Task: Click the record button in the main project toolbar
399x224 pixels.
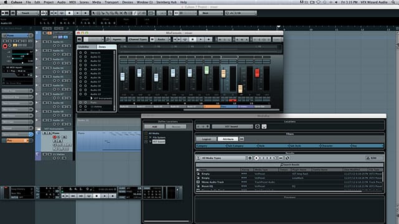Action: (86, 13)
